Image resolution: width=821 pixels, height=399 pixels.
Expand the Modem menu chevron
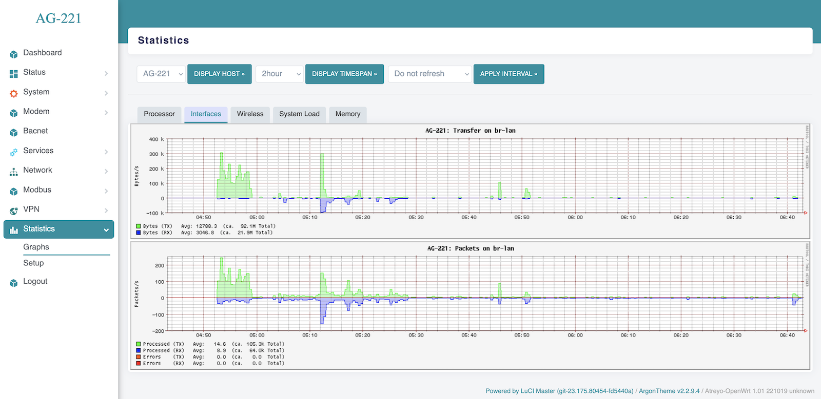coord(106,113)
